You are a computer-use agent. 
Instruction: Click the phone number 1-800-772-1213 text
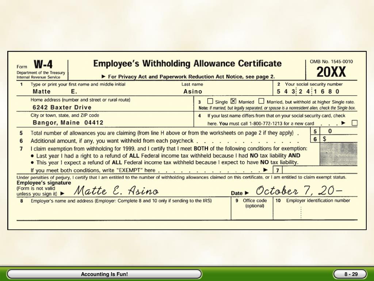point(266,124)
